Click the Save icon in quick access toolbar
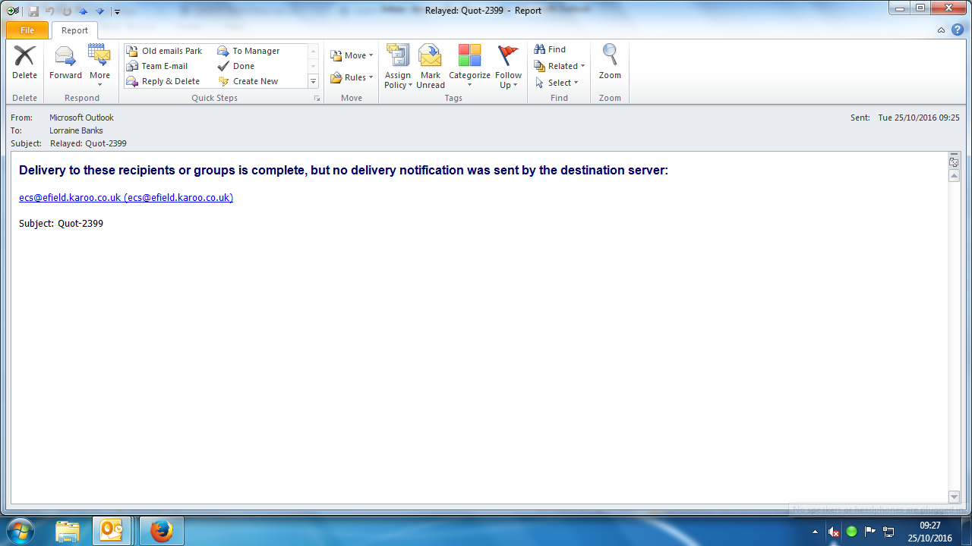Screen dimensions: 972x546 [33, 11]
